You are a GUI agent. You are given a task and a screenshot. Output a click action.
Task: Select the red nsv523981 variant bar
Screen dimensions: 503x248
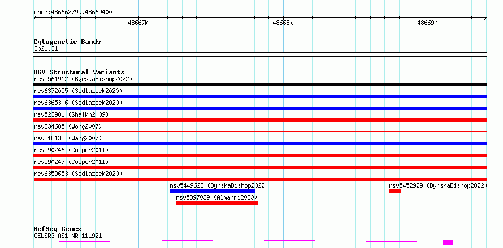[x=260, y=120]
